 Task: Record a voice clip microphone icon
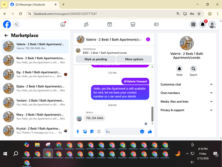click(78, 131)
